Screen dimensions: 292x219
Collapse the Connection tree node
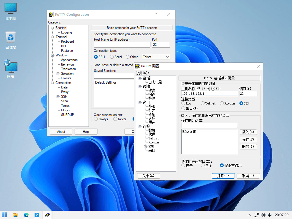[x=53, y=83]
